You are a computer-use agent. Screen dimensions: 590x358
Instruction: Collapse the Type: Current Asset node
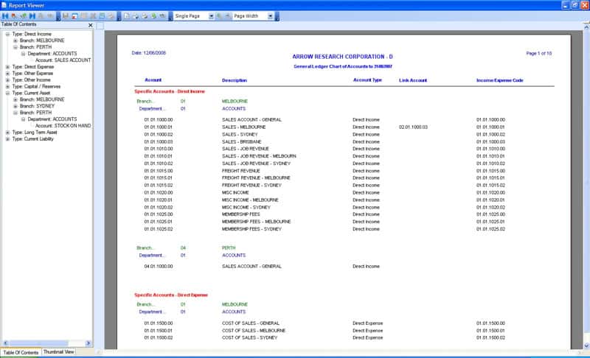[x=7, y=93]
